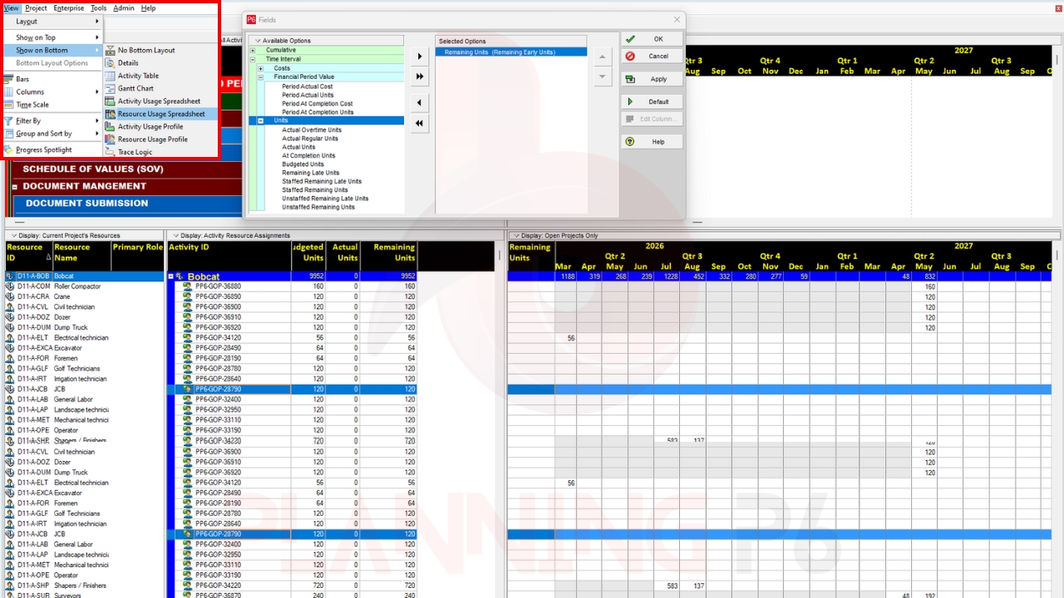Image resolution: width=1064 pixels, height=598 pixels.
Task: Expand the Costs node under Time Interval
Action: [260, 68]
